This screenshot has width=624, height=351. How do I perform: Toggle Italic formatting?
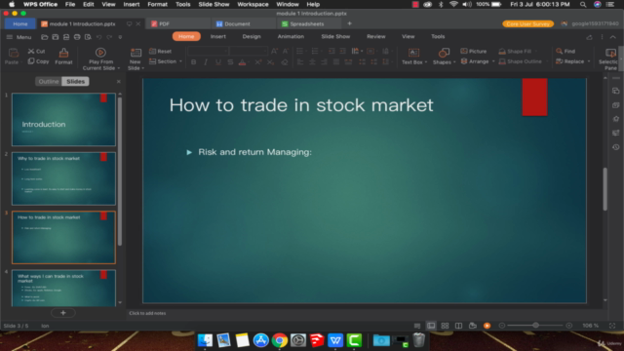(x=206, y=62)
